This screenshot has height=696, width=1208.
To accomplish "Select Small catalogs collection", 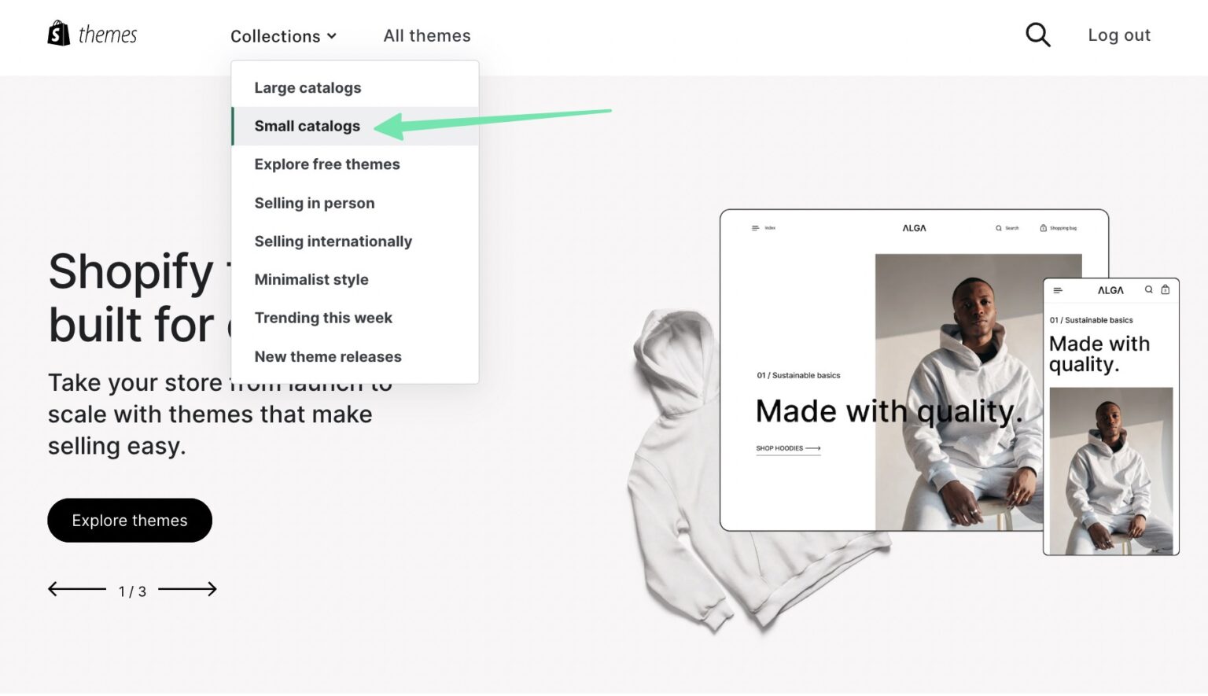I will coord(307,126).
